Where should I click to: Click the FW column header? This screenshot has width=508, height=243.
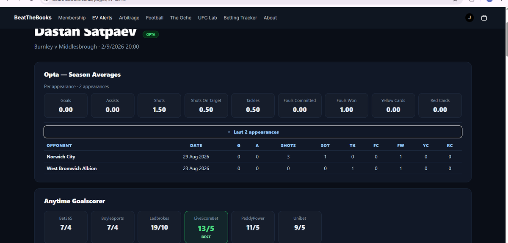(400, 145)
